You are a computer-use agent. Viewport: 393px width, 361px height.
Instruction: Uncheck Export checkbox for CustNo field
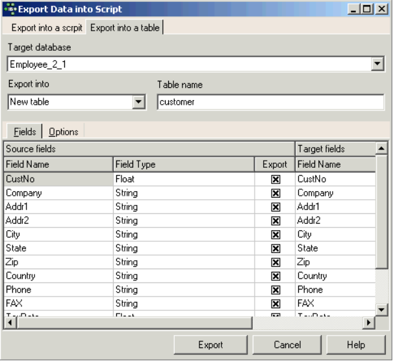(x=275, y=180)
